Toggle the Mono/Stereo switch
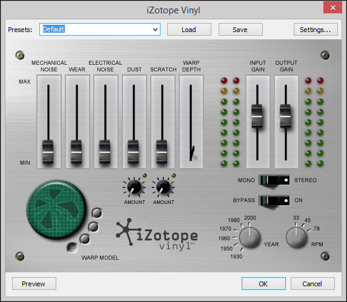347x302 pixels. click(274, 180)
